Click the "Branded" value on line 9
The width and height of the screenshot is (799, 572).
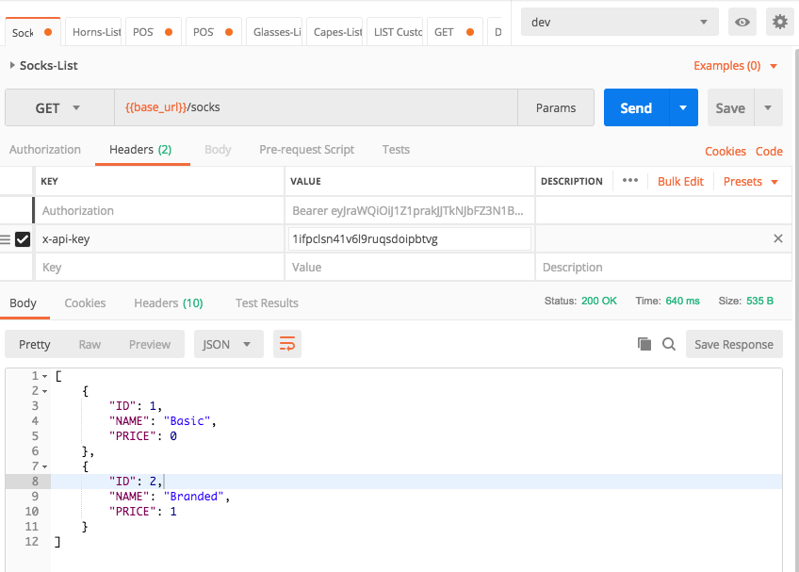click(194, 496)
